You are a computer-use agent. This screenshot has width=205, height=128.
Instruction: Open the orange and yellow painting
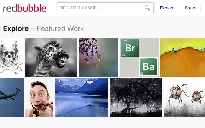coord(183,57)
